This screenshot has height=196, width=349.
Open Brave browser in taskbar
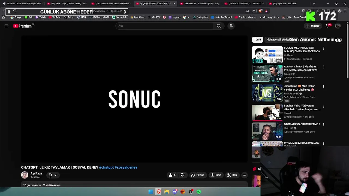pyautogui.click(x=159, y=192)
